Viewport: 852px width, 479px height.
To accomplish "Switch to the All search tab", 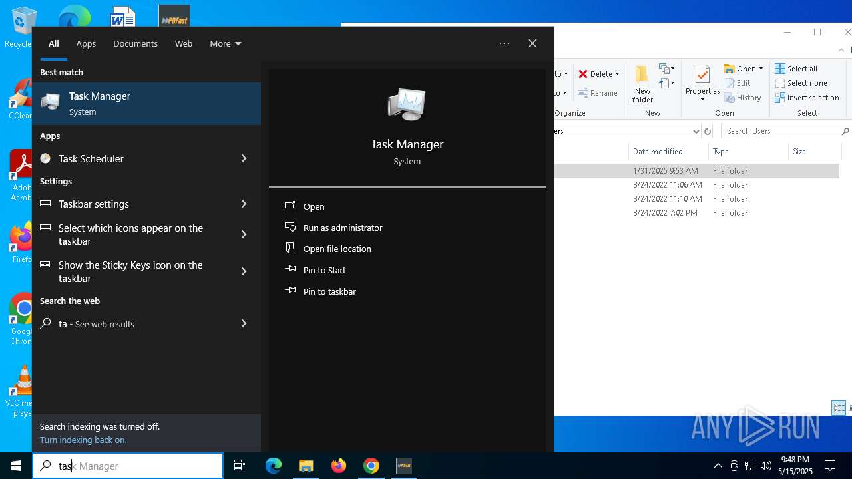I will [x=54, y=43].
